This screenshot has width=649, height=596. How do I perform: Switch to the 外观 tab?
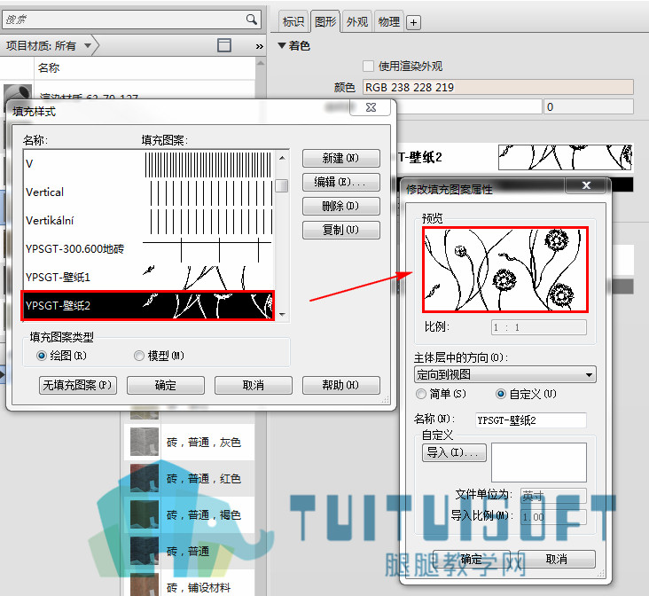(x=356, y=21)
